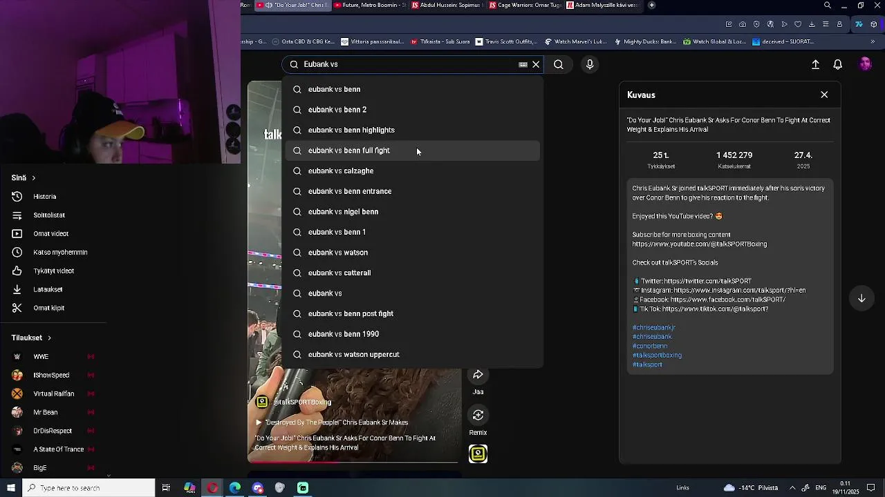Image resolution: width=885 pixels, height=497 pixels.
Task: Expand the Sinä section chevron
Action: click(x=33, y=178)
